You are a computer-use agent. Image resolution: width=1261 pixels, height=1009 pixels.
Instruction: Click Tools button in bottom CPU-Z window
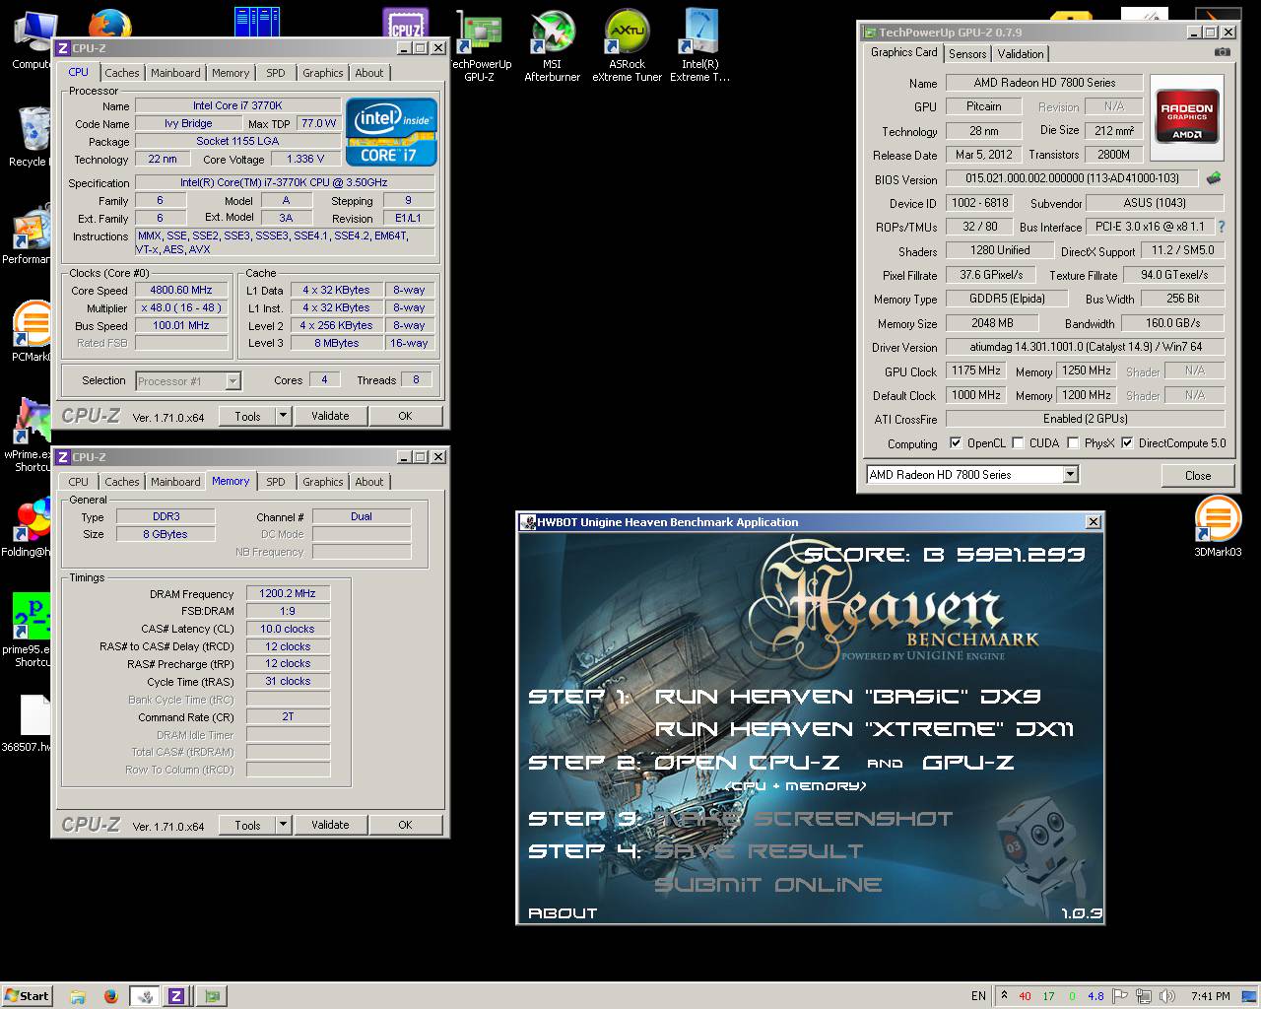coord(247,825)
